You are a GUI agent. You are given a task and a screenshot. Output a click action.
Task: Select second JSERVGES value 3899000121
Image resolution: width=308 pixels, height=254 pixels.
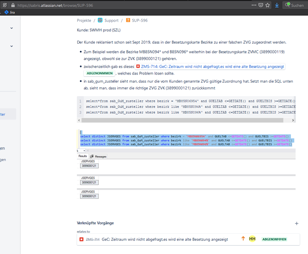89,183
